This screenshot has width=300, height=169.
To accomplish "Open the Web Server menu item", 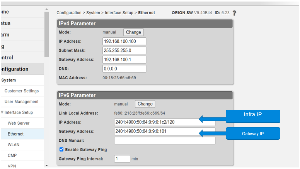I will point(19,123).
